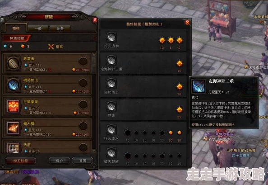Toggle the round slot beside 奔雷击

click(83, 62)
